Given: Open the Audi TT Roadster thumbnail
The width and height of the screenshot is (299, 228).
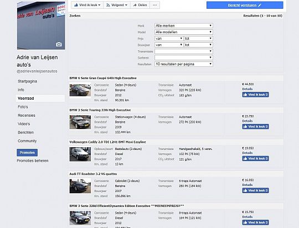Looking at the screenshot, I should (80, 186).
